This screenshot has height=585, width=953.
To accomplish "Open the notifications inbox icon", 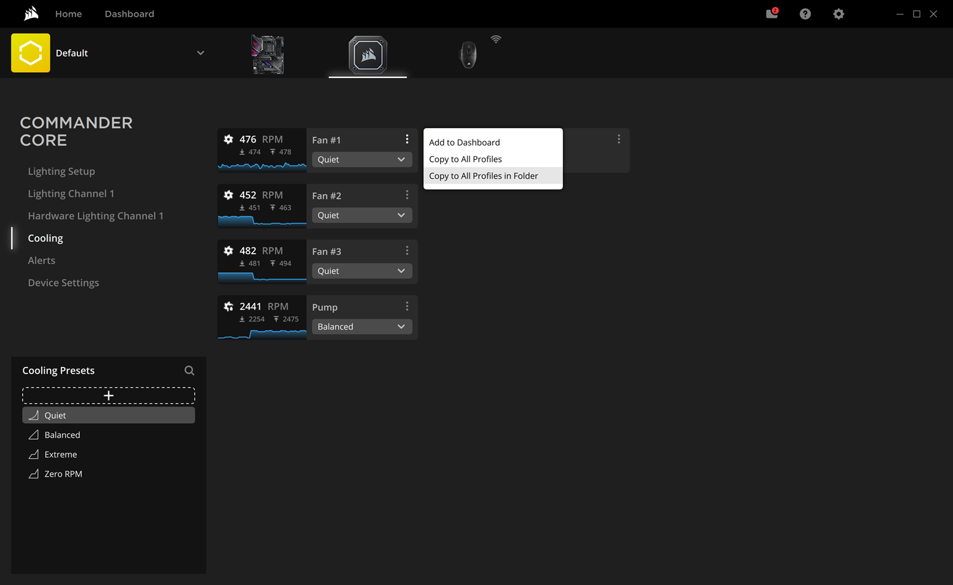I will (772, 13).
